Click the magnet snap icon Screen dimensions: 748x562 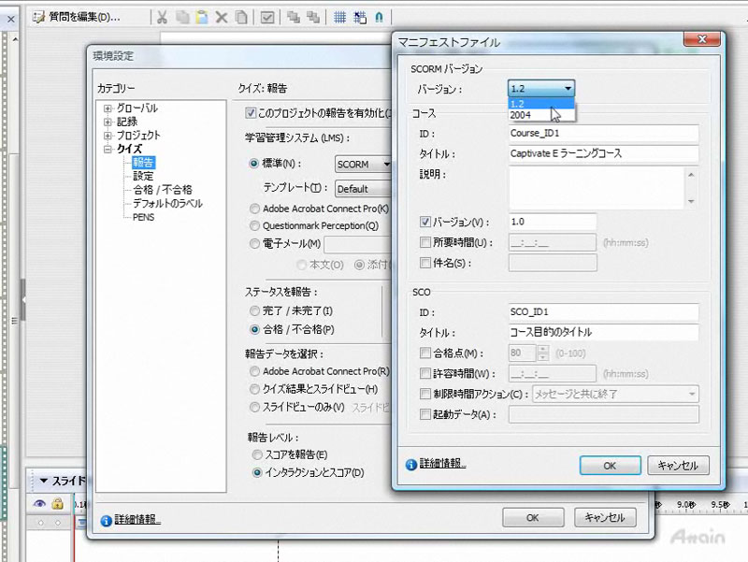click(378, 17)
